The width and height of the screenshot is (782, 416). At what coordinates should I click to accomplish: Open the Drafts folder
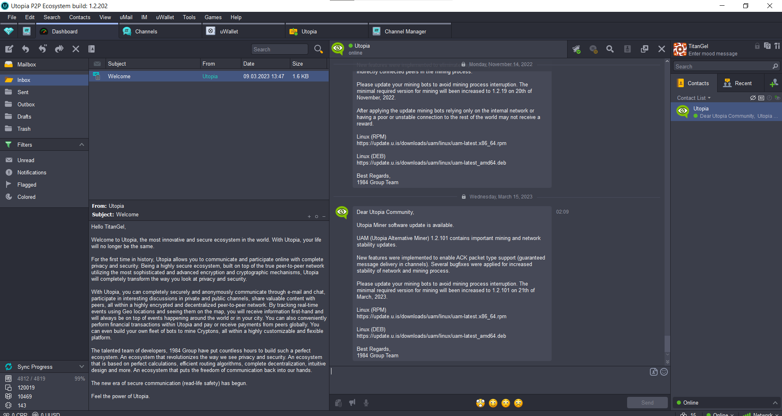coord(44,117)
